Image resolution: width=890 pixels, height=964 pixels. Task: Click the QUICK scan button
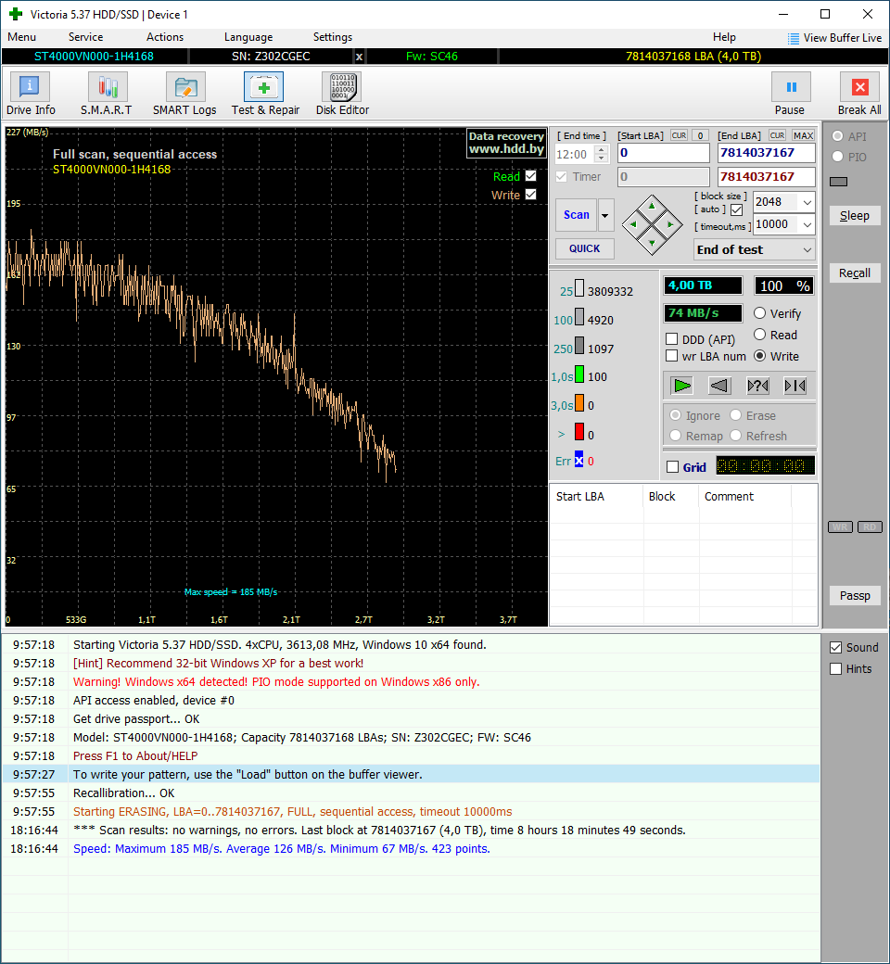point(584,248)
